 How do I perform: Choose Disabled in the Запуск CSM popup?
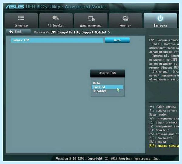click(x=100, y=91)
